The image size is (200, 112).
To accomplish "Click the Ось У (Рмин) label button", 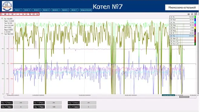I will [39, 107].
